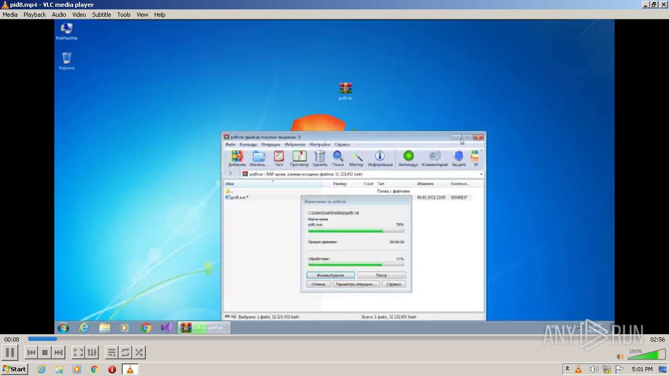Pause the VLC video playback
Screen dimensions: 669x376
(x=10, y=352)
